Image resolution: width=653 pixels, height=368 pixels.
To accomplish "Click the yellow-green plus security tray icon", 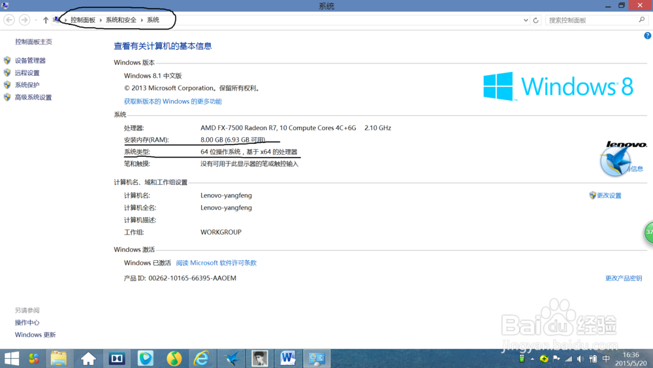I will coord(544,359).
